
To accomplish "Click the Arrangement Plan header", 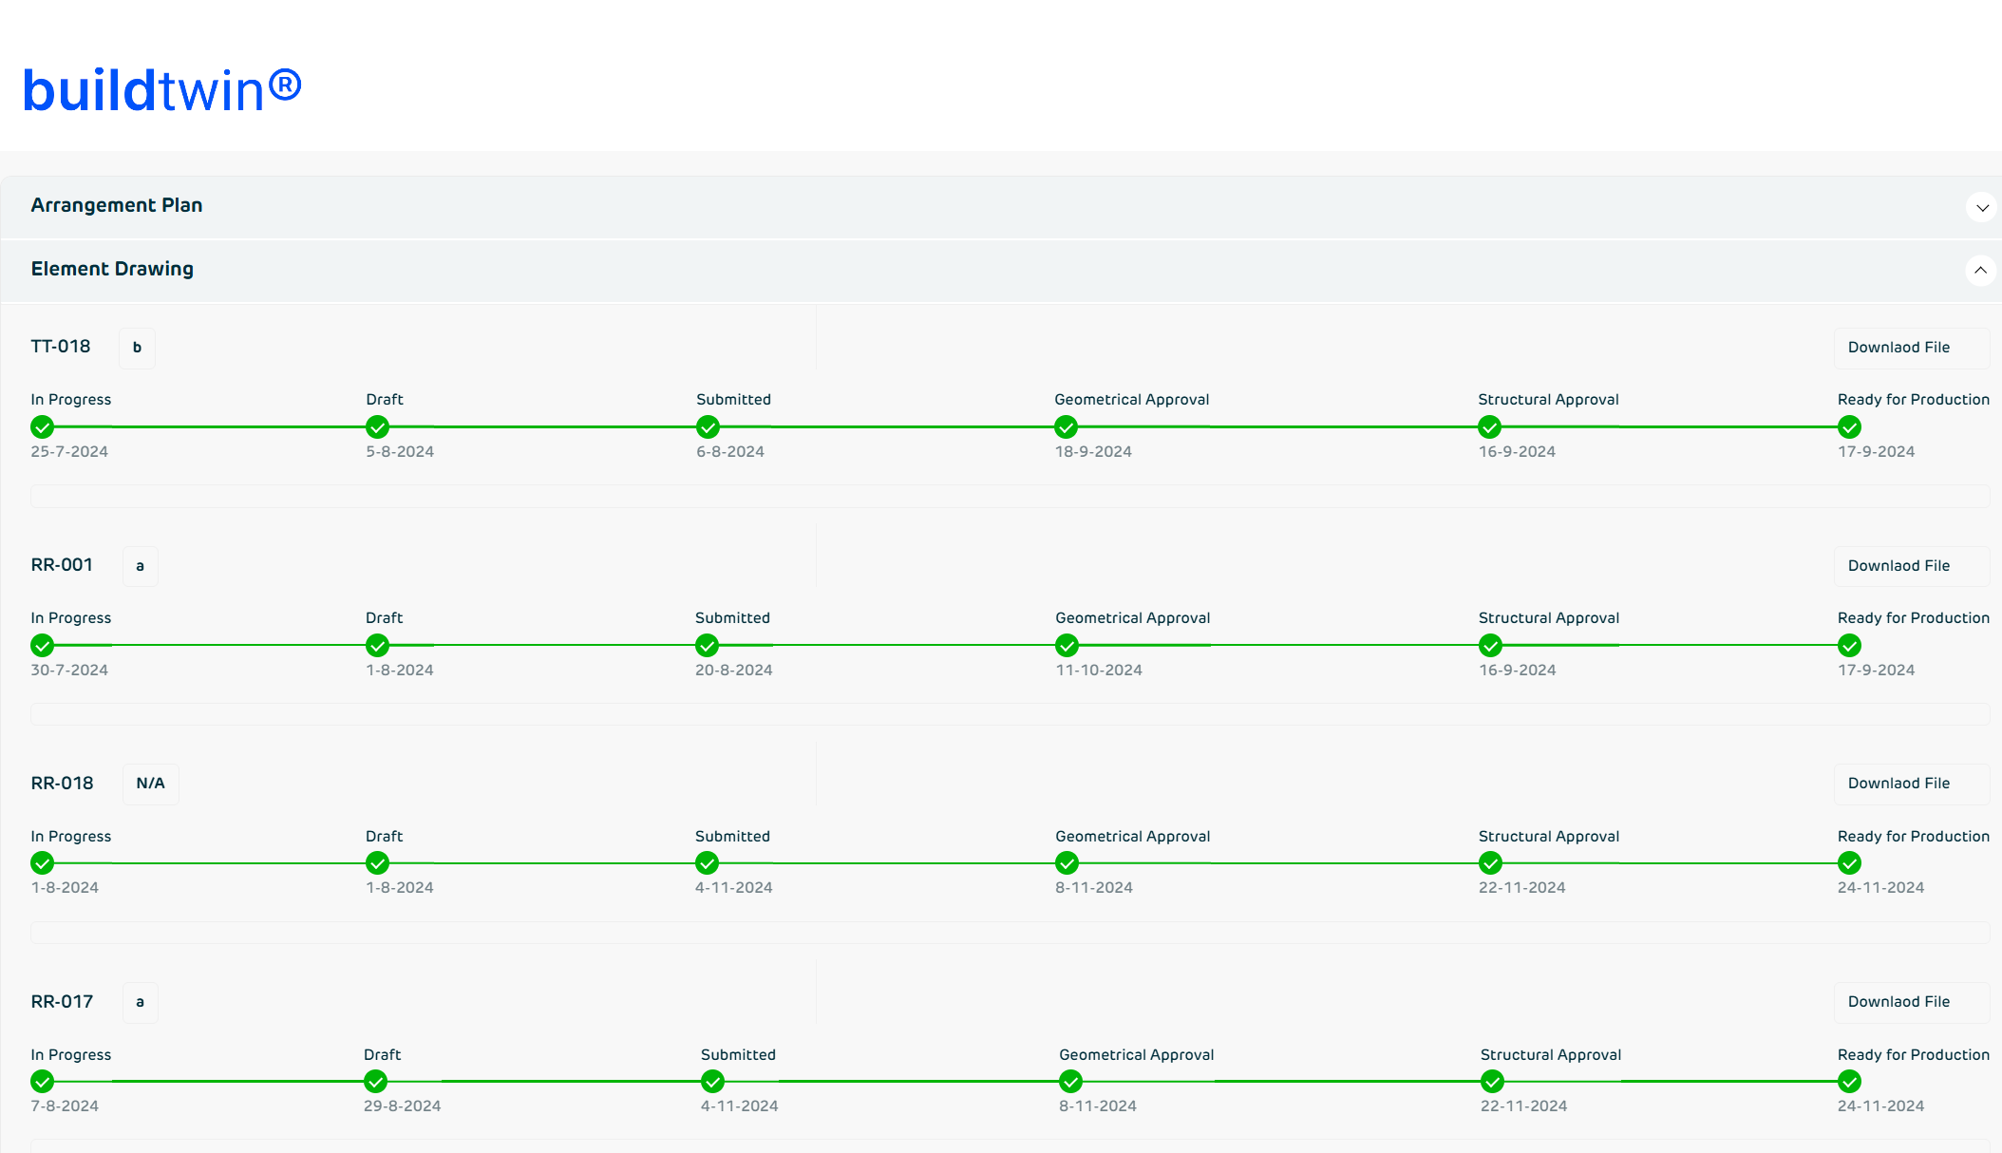I will click(116, 205).
